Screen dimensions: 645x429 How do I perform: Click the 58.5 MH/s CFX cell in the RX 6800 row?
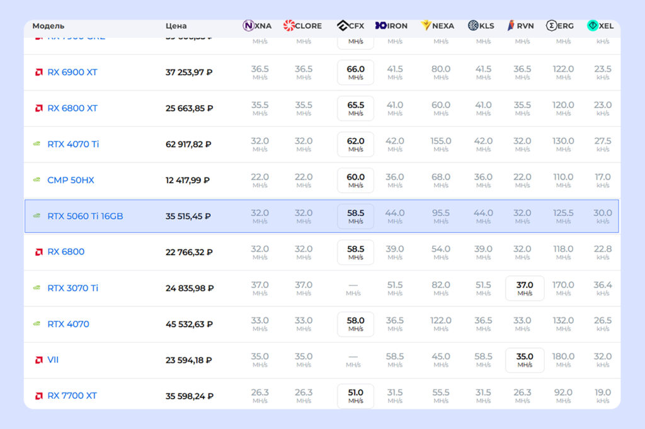(x=355, y=252)
